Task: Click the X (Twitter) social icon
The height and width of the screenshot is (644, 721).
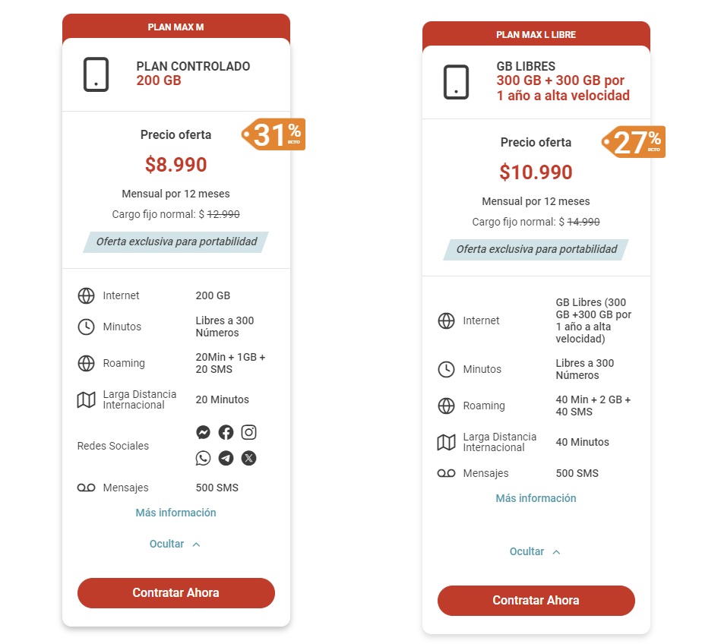Action: (x=248, y=458)
